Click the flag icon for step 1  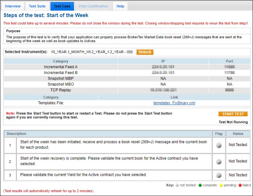pyautogui.click(x=218, y=145)
